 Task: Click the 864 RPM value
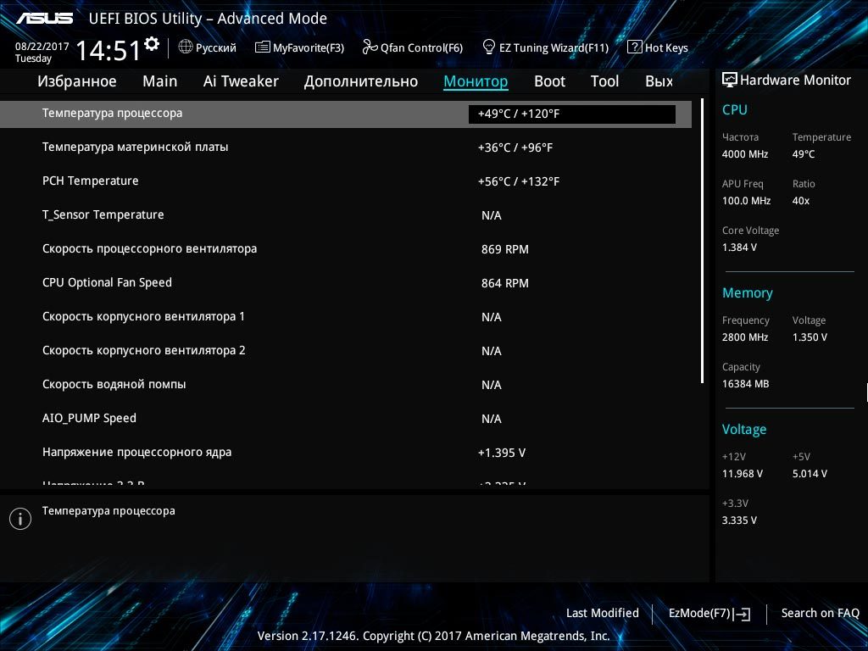tap(505, 283)
